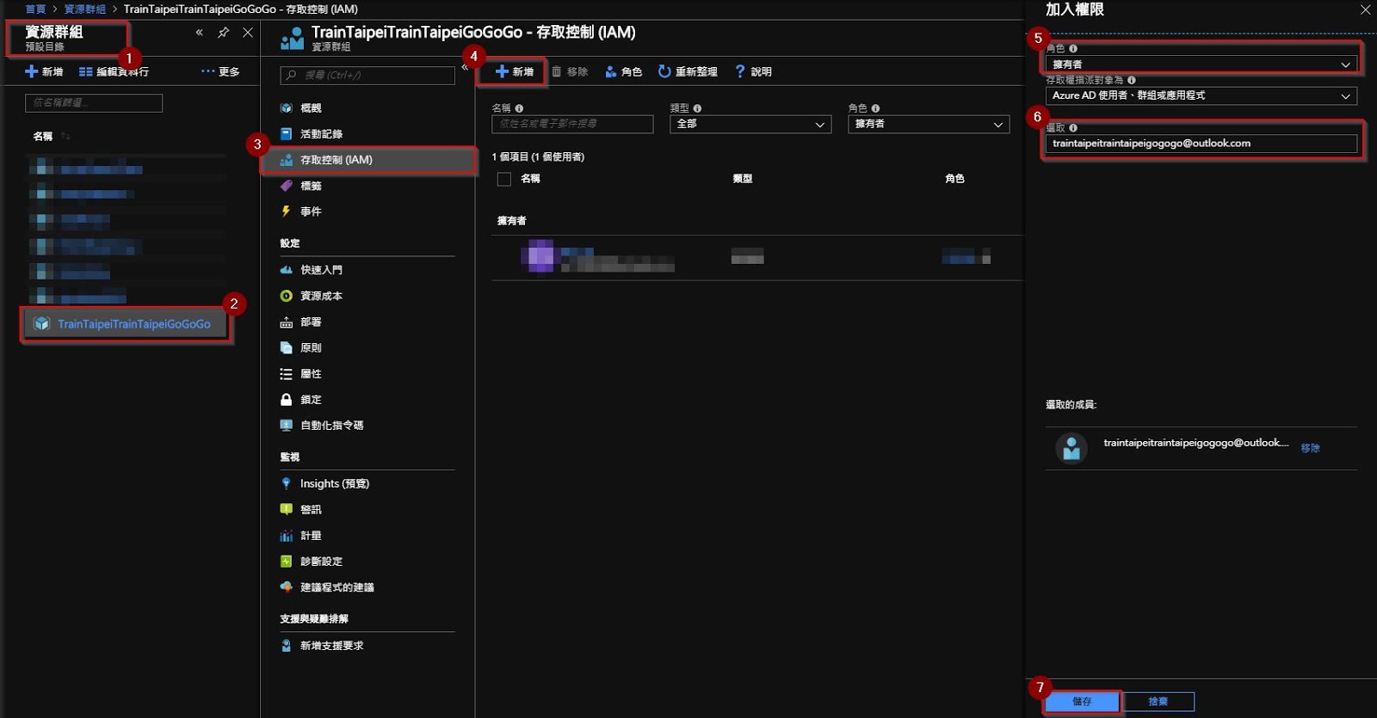1377x718 pixels.
Task: Close the 加入權限 panel
Action: coord(1365,9)
